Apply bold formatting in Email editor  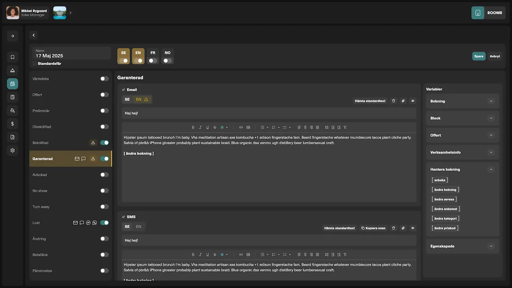[x=193, y=127]
